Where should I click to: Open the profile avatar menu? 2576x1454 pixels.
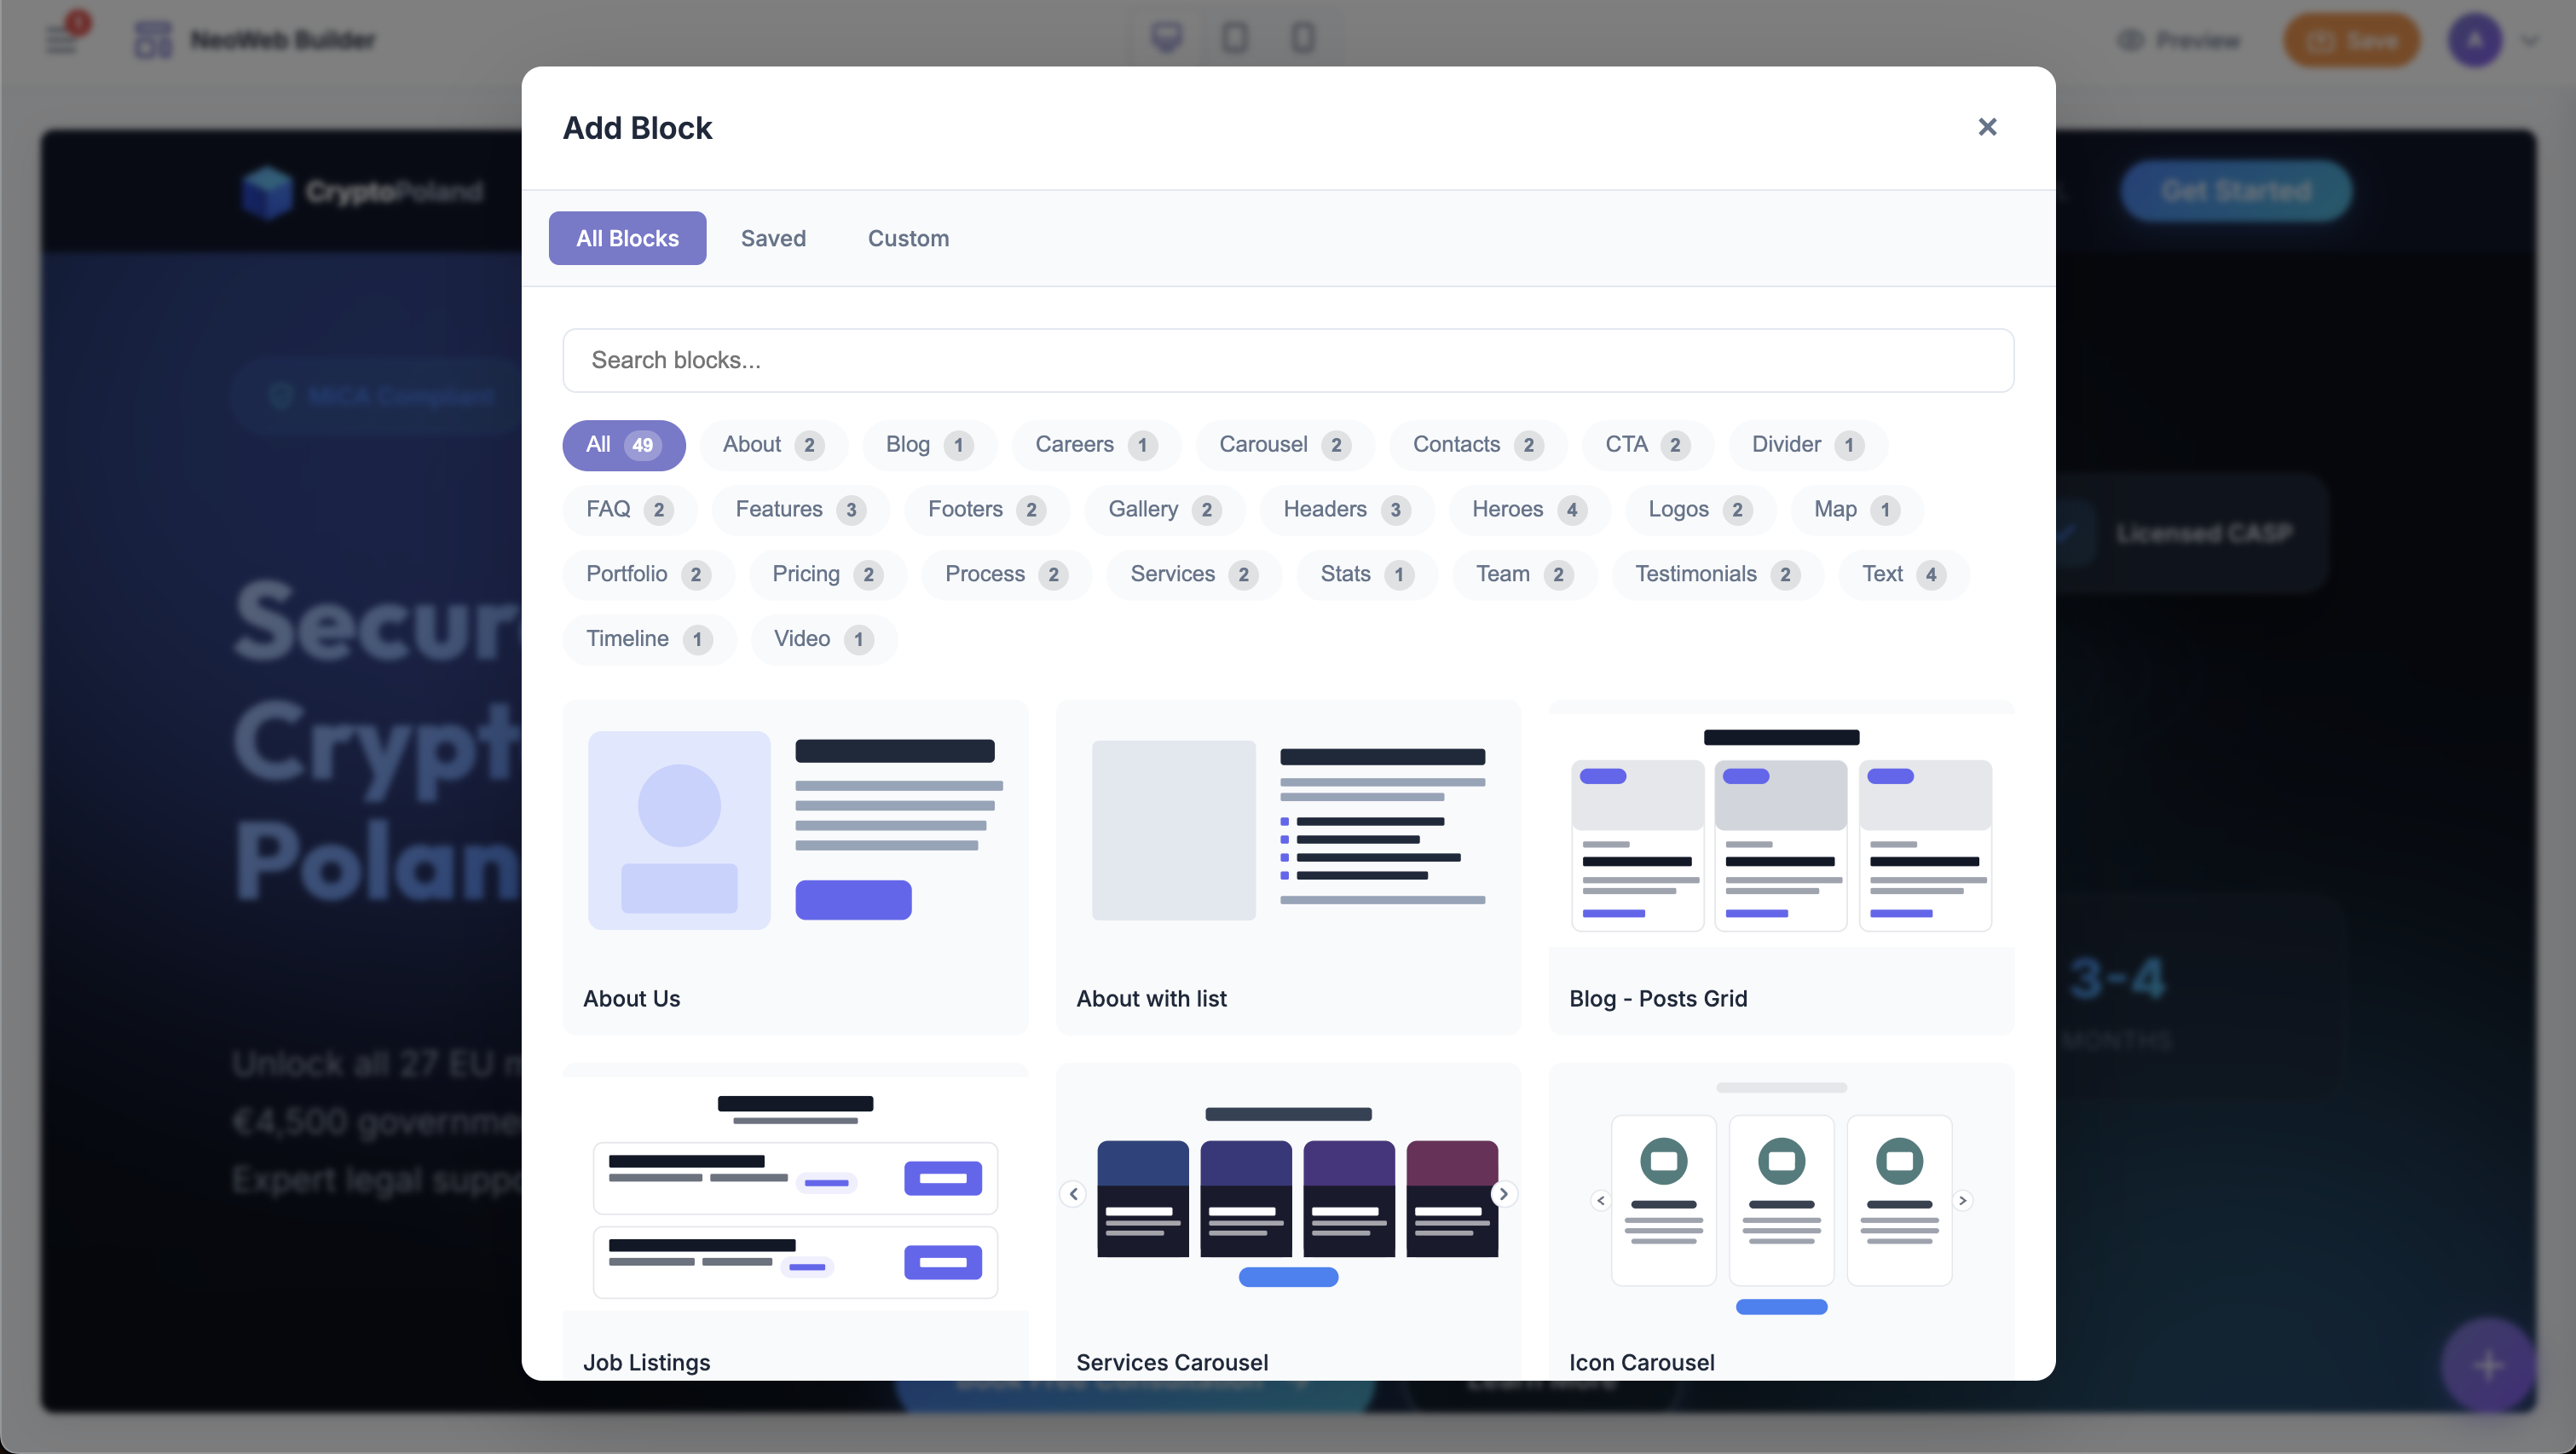(x=2475, y=40)
